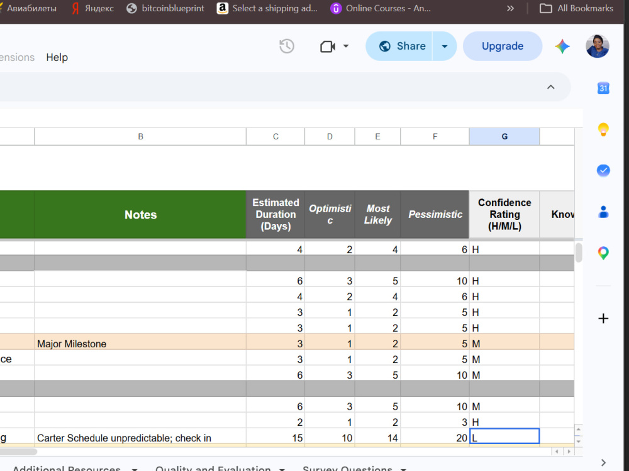Open Google Maps pin icon
The width and height of the screenshot is (629, 471).
pos(603,253)
